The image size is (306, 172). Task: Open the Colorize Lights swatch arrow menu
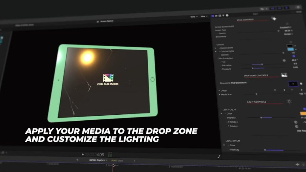[x=296, y=49]
